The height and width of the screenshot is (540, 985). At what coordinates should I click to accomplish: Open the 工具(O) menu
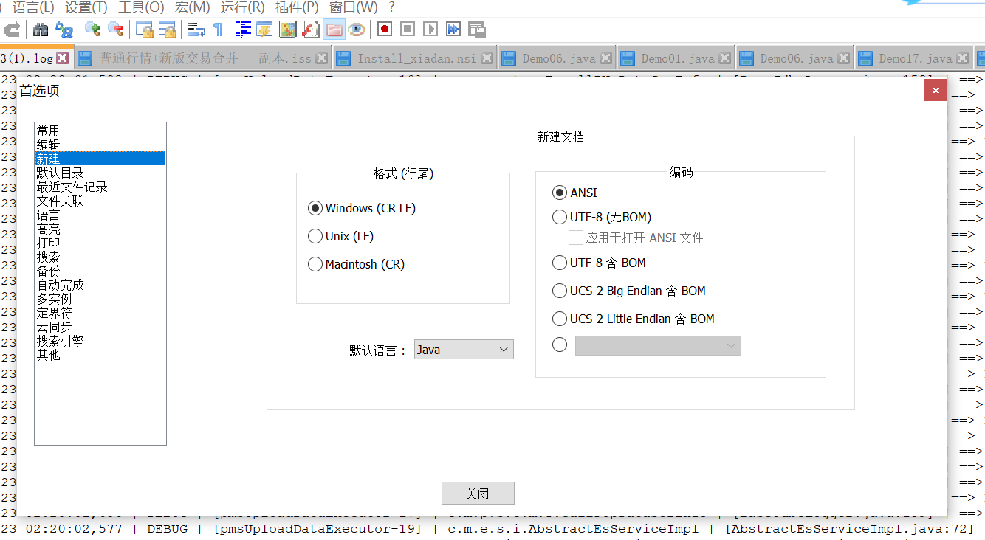pyautogui.click(x=141, y=7)
